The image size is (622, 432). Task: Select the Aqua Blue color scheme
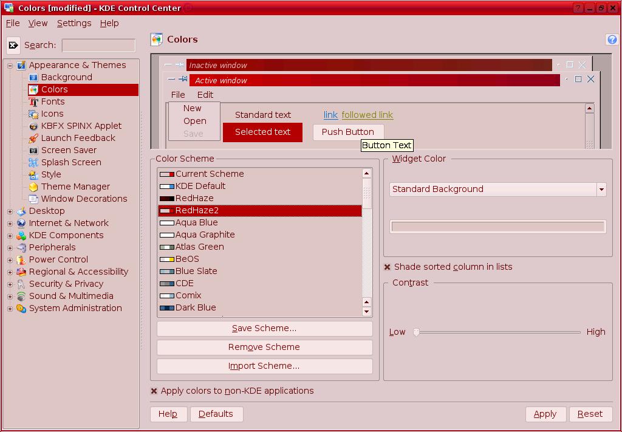pyautogui.click(x=260, y=222)
